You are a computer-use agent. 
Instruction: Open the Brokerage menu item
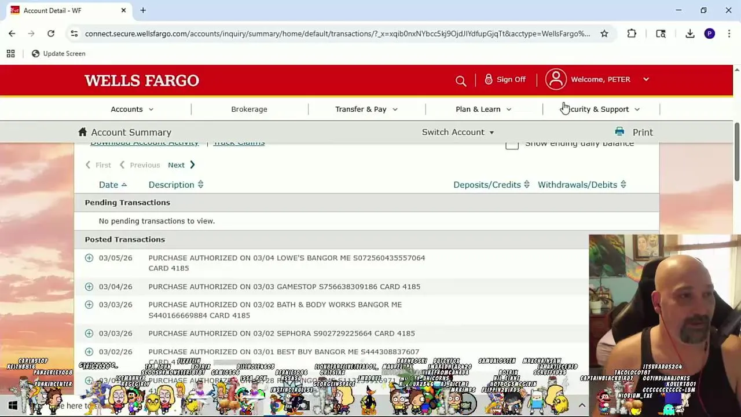(249, 109)
